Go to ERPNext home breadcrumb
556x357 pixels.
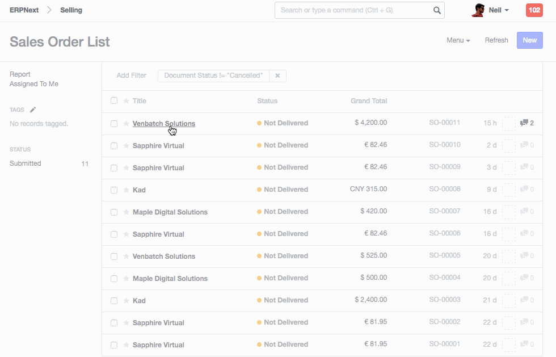24,10
